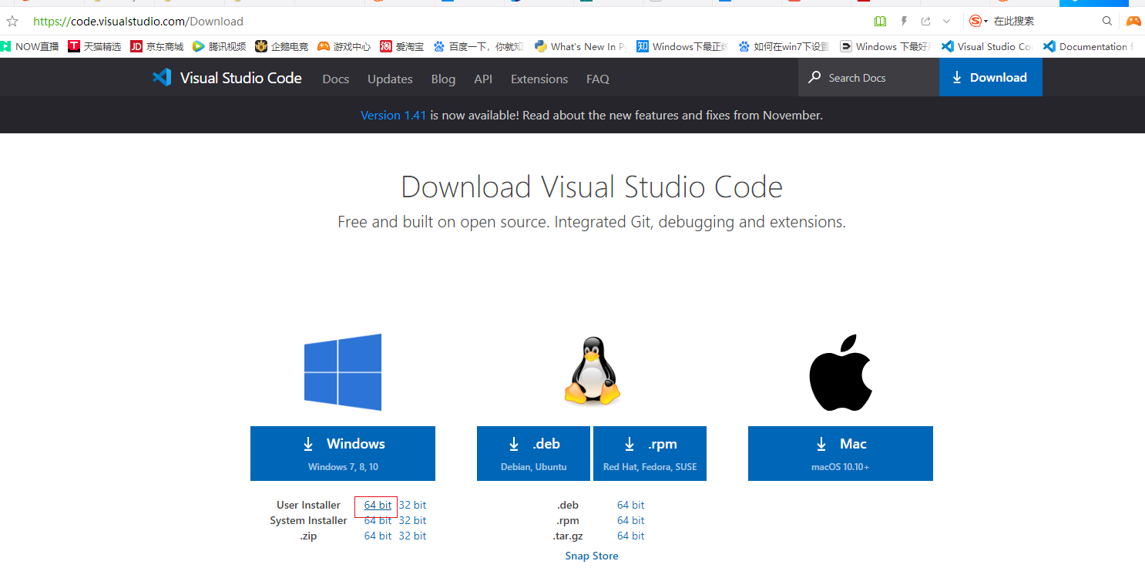Open the Snap Store link
1145x578 pixels.
click(592, 556)
